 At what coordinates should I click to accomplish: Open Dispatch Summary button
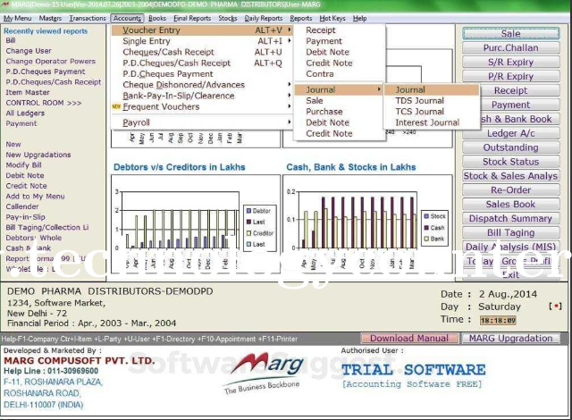pyautogui.click(x=510, y=218)
